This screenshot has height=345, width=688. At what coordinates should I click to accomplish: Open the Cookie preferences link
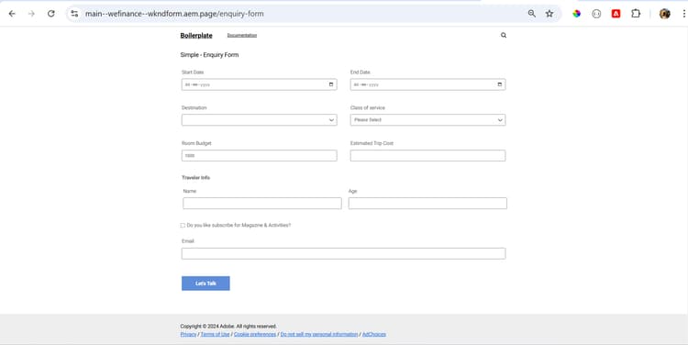click(255, 335)
